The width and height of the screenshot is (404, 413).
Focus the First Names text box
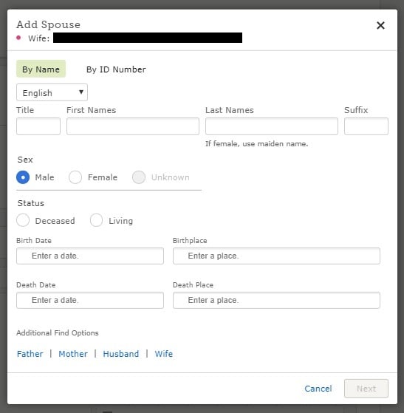coord(133,126)
